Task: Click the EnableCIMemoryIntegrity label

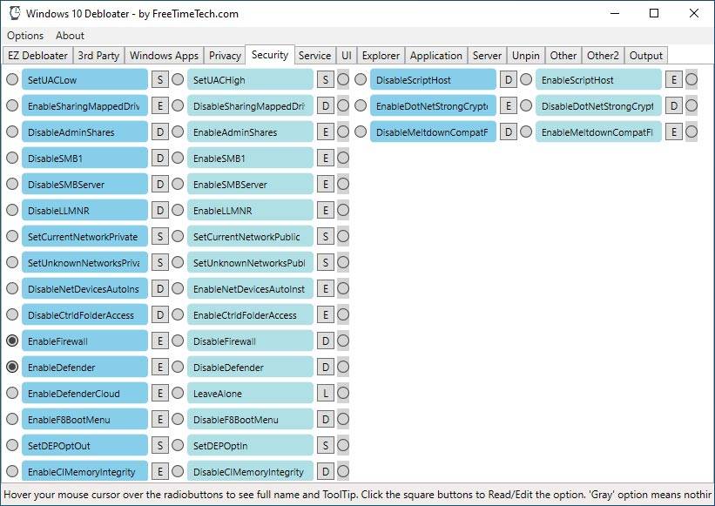Action: [84, 471]
